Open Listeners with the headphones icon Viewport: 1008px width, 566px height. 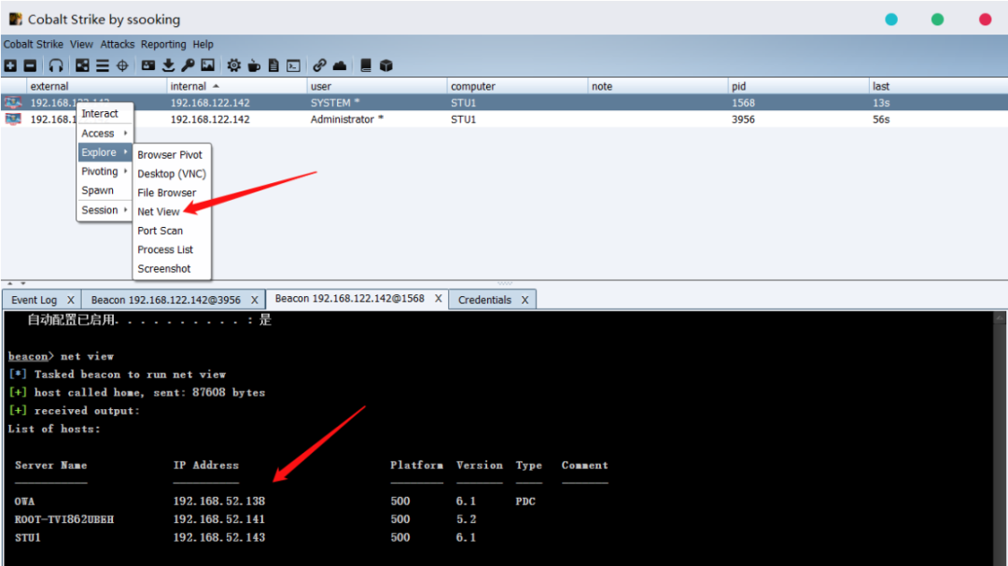56,65
